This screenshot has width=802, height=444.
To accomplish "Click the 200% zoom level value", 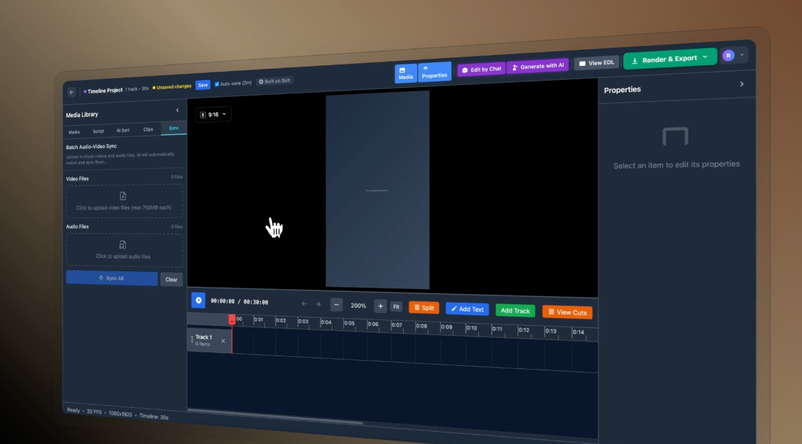I will 358,306.
